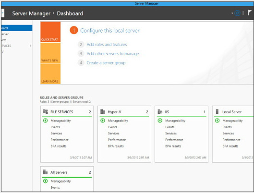Image resolution: width=254 pixels, height=193 pixels.
Task: Click the step 3 number circle
Action: [x=81, y=53]
